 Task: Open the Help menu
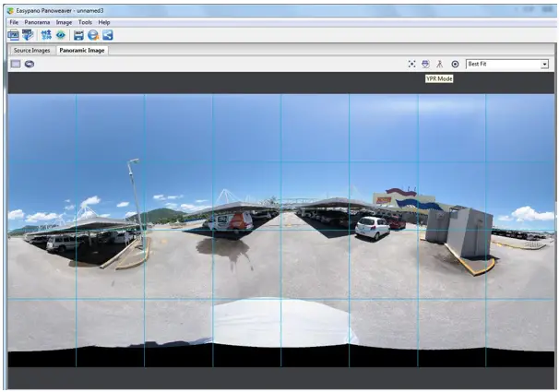coord(104,22)
